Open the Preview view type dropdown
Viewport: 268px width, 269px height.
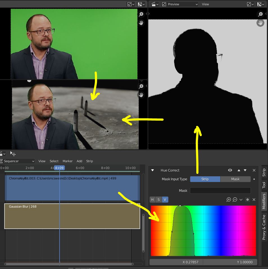180,4
